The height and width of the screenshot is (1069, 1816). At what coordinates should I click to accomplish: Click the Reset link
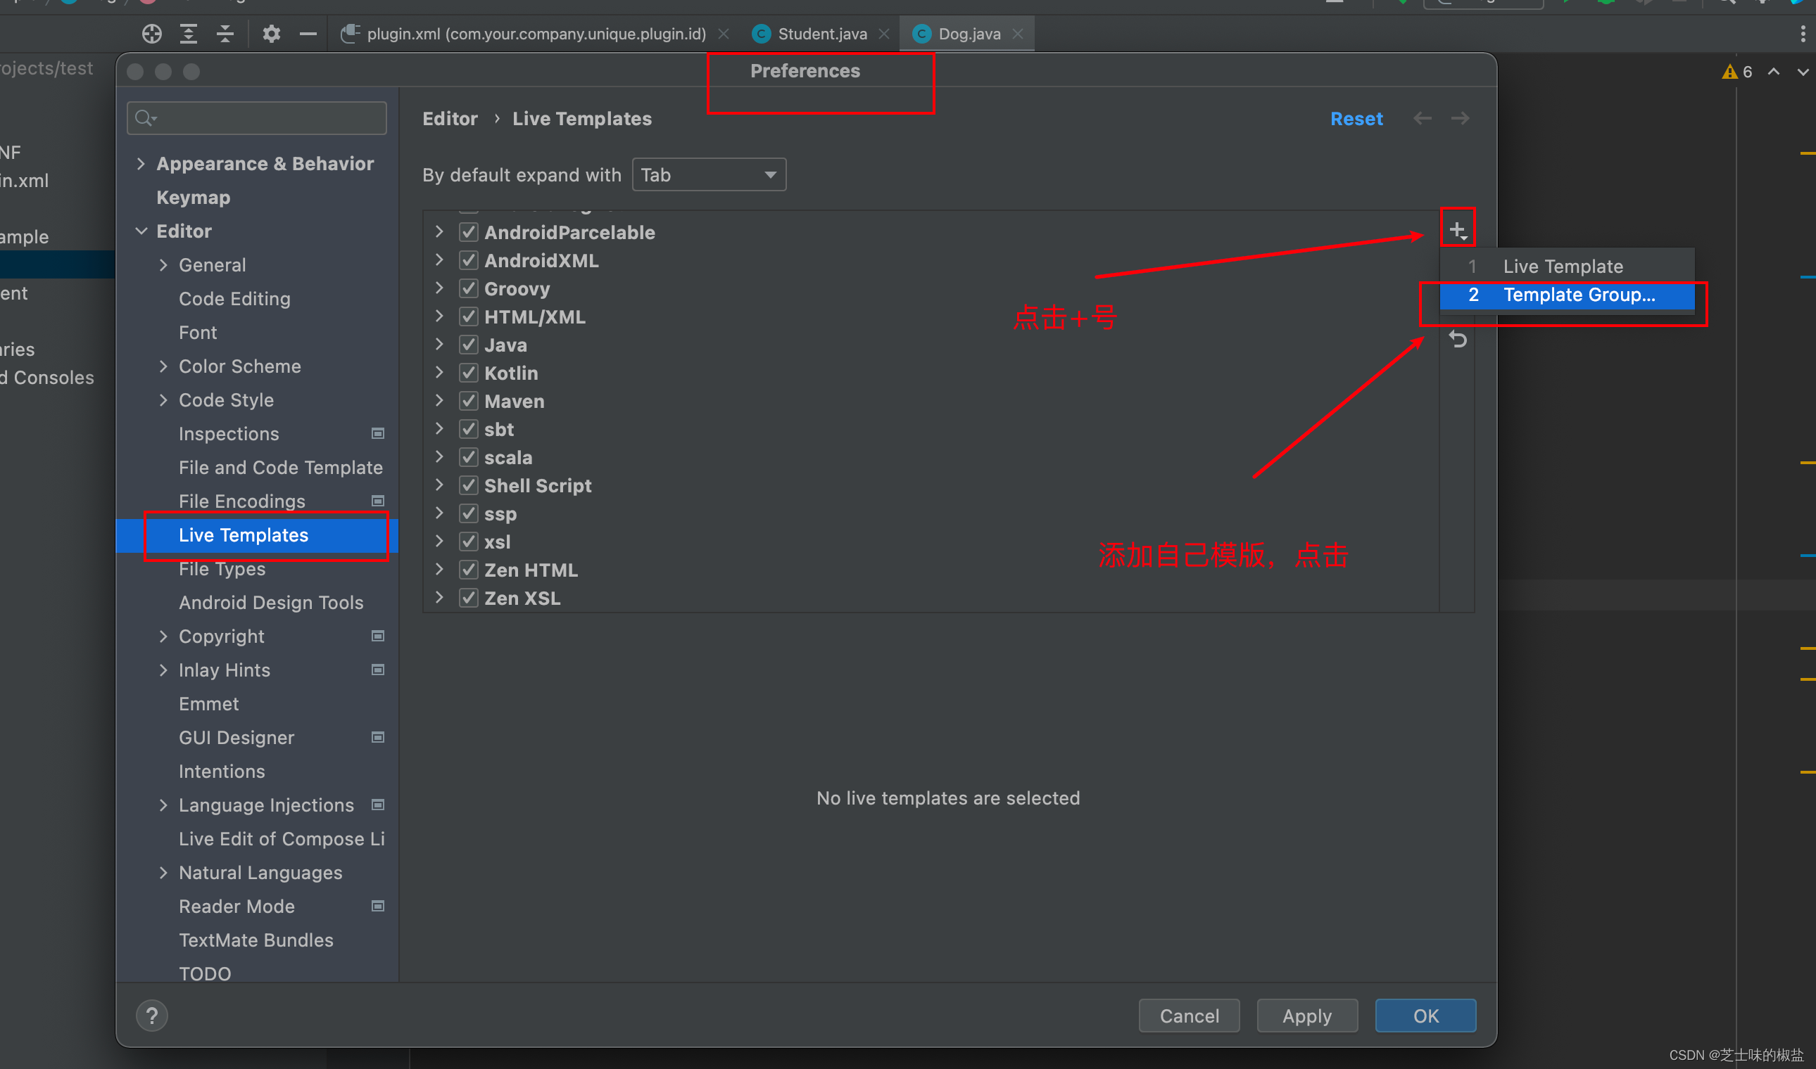(1356, 119)
